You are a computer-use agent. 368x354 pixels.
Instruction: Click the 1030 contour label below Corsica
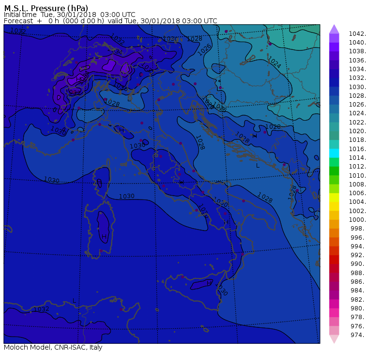tap(126, 196)
